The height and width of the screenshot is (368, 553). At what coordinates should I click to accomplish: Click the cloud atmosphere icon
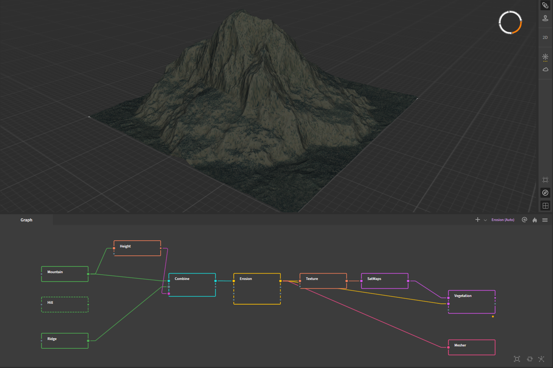545,70
